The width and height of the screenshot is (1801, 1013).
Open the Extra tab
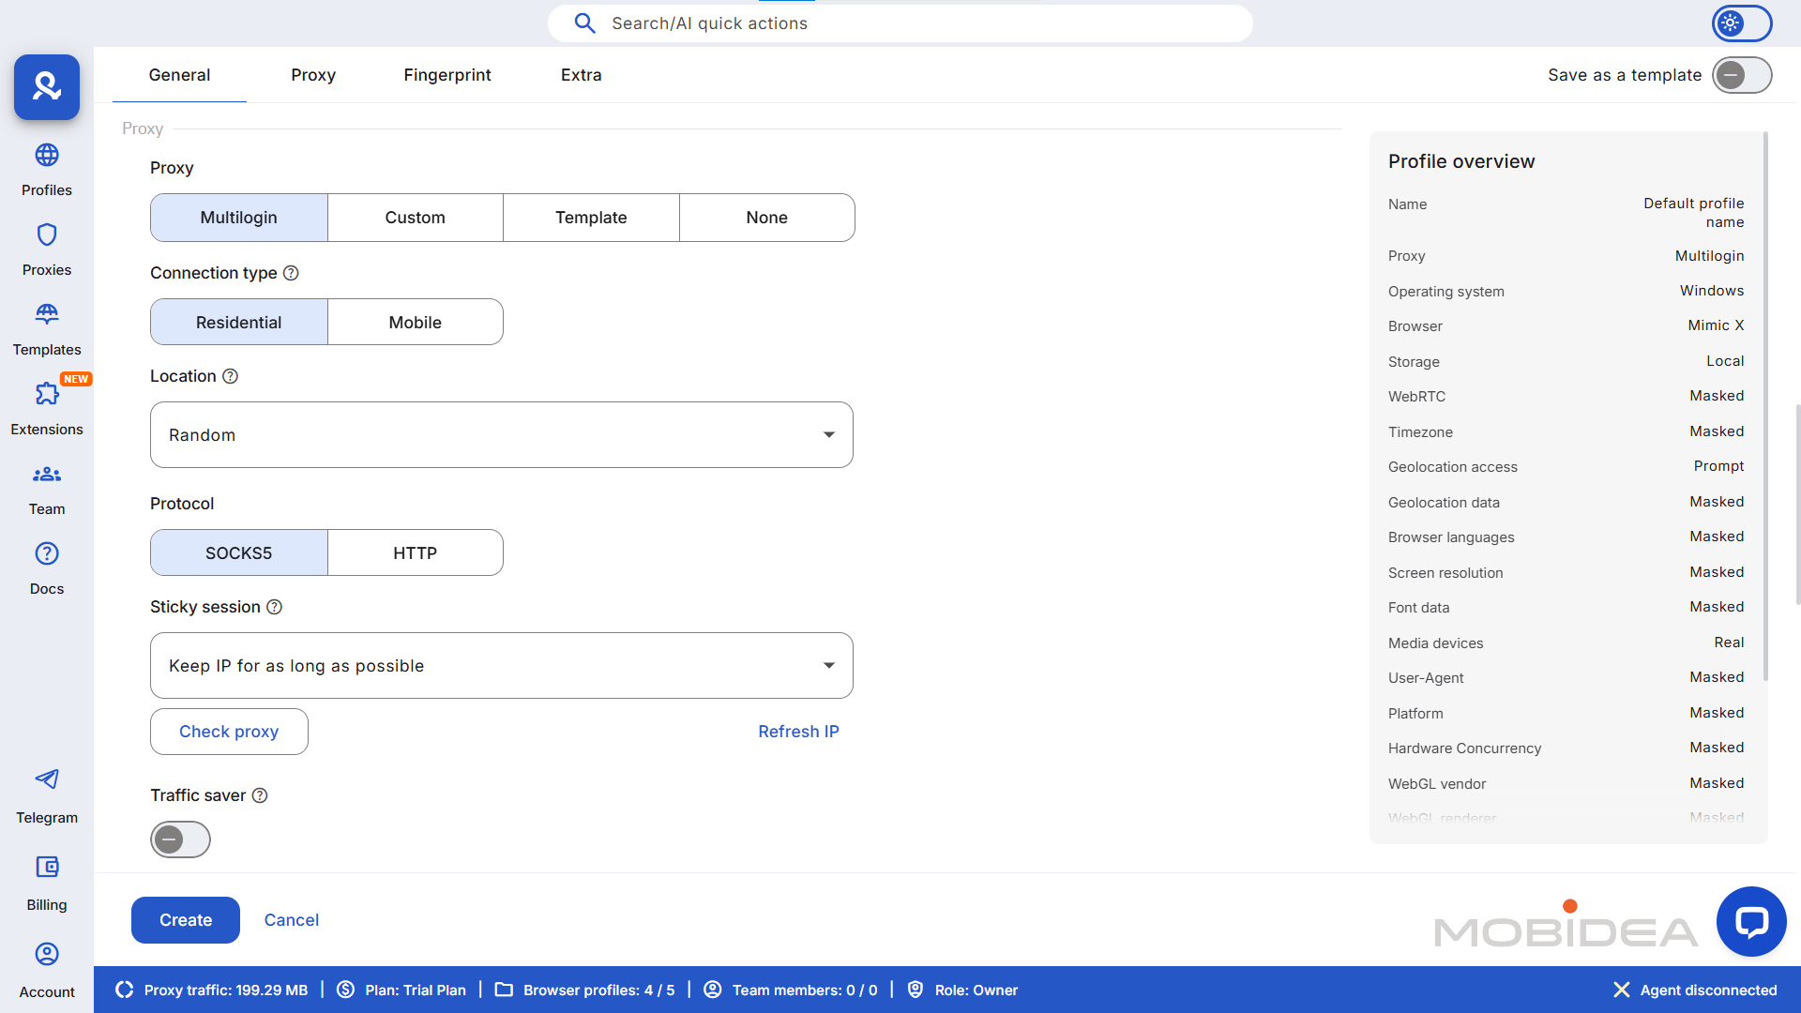[x=581, y=75]
